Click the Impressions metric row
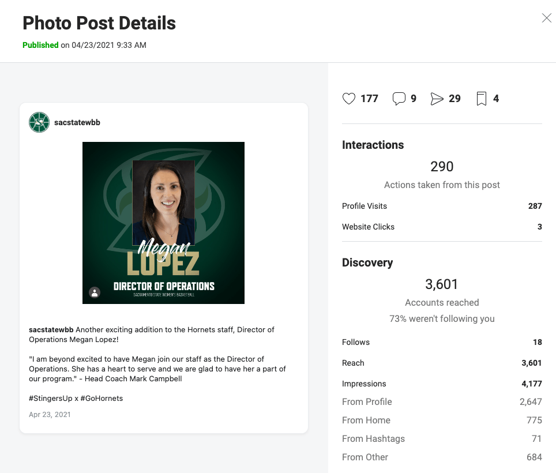This screenshot has width=556, height=473. pos(442,384)
